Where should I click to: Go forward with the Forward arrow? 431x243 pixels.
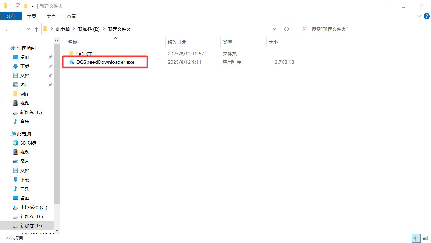coord(19,29)
